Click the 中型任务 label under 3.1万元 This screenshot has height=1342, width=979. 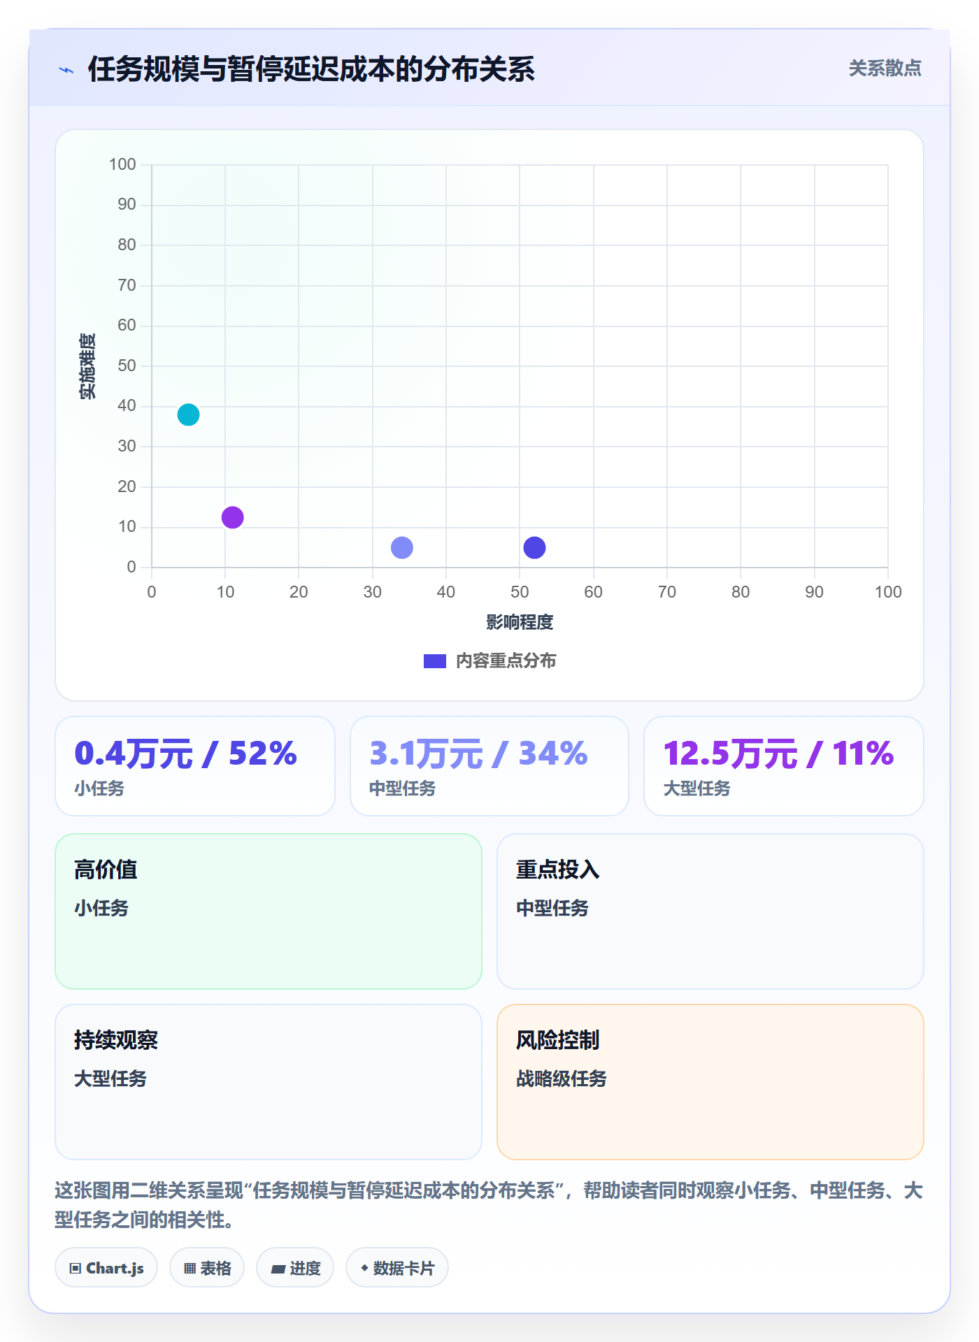(402, 788)
